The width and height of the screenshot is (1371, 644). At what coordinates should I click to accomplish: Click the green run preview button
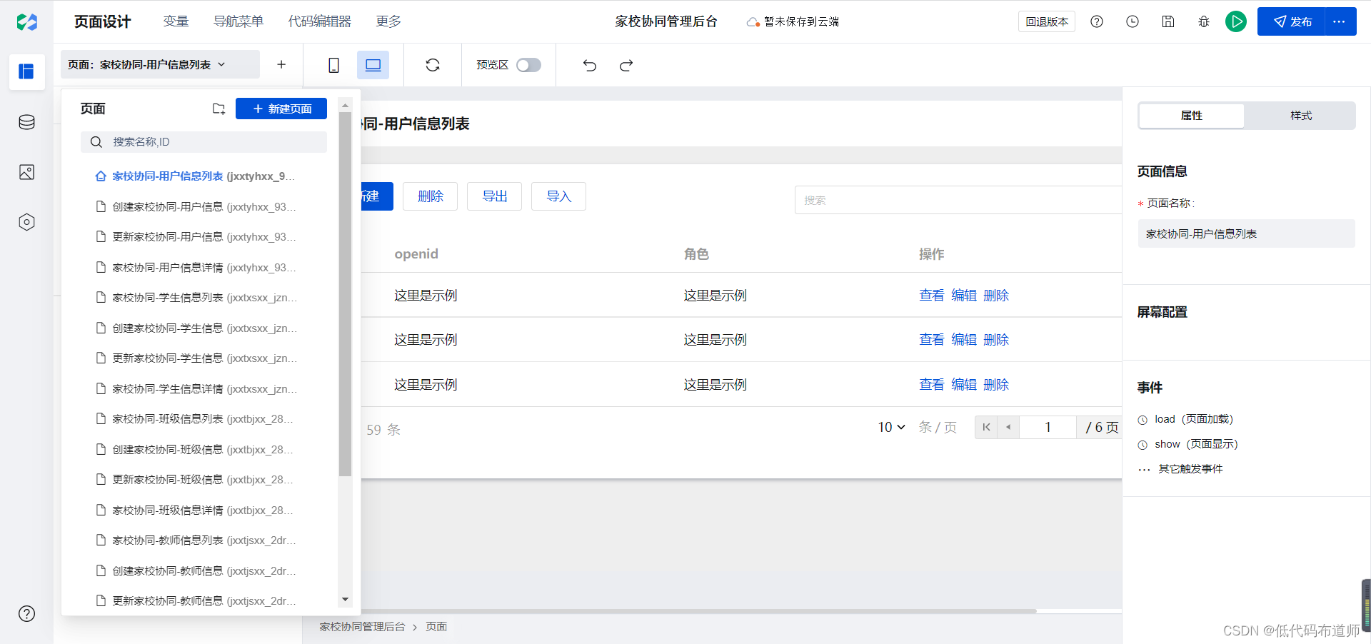[1236, 21]
